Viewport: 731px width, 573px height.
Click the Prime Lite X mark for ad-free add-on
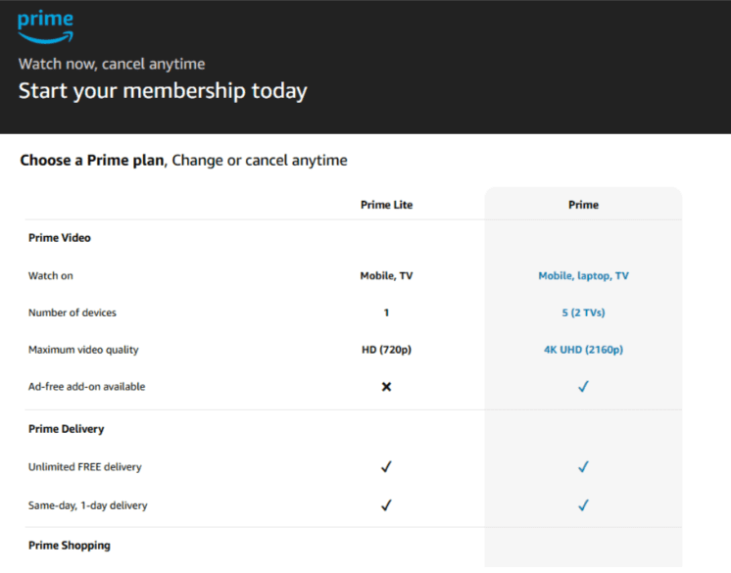click(x=386, y=387)
